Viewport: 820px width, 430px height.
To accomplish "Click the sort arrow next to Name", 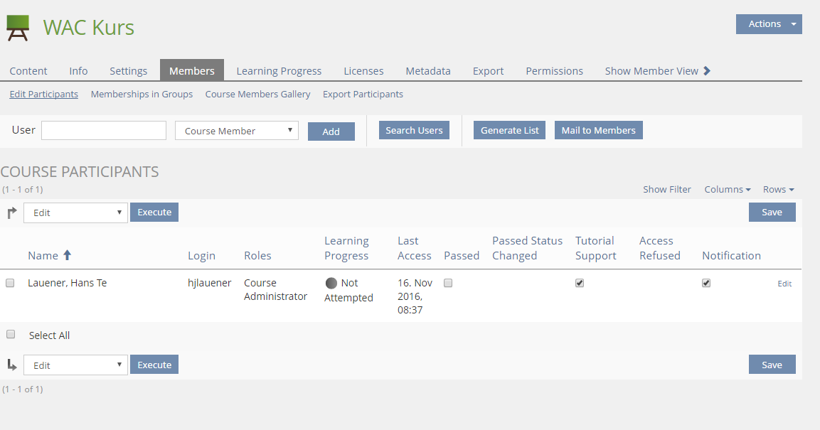I will [x=68, y=255].
